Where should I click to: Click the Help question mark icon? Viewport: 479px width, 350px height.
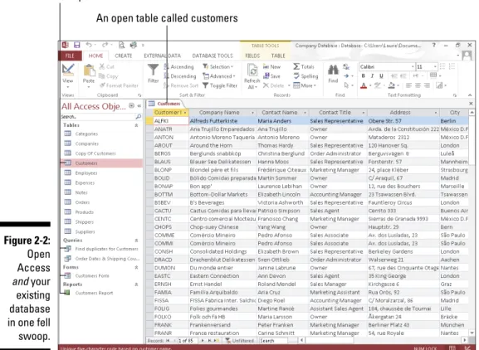click(x=434, y=45)
